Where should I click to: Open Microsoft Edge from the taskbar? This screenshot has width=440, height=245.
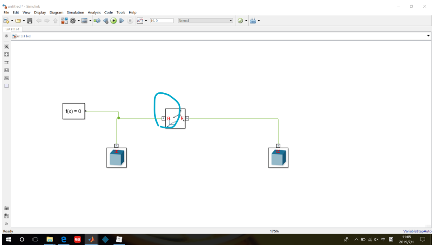click(x=64, y=240)
